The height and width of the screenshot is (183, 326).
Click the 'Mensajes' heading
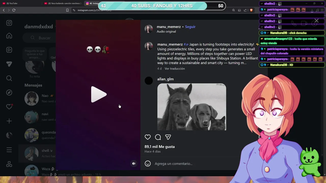click(33, 85)
